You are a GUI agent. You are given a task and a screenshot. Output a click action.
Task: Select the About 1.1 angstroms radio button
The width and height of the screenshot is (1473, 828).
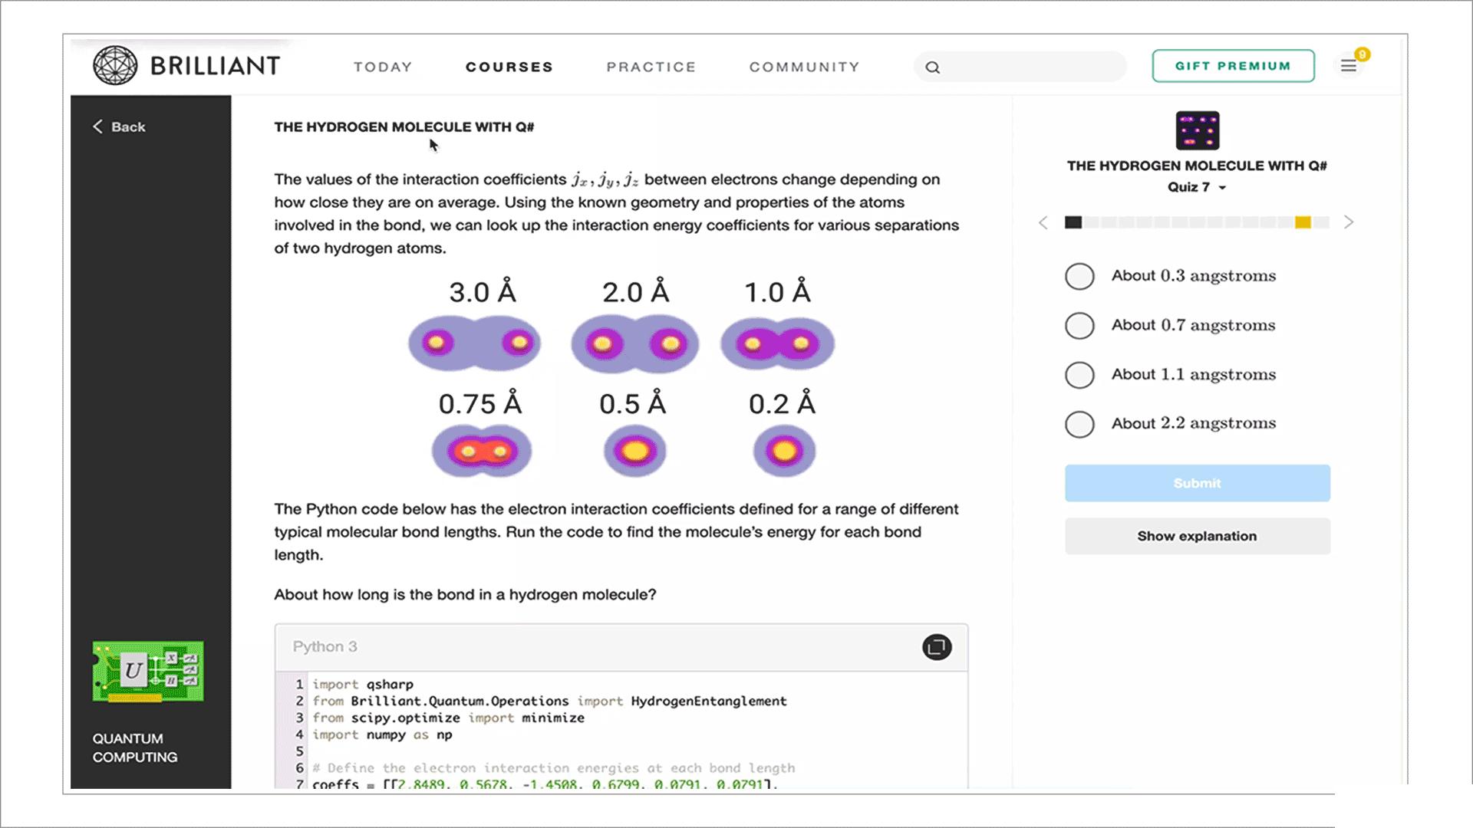pyautogui.click(x=1077, y=374)
